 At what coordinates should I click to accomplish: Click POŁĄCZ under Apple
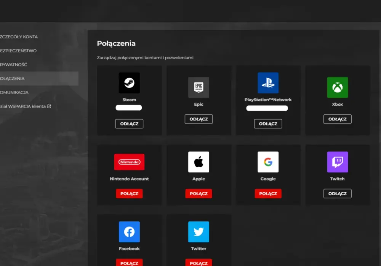(x=199, y=193)
